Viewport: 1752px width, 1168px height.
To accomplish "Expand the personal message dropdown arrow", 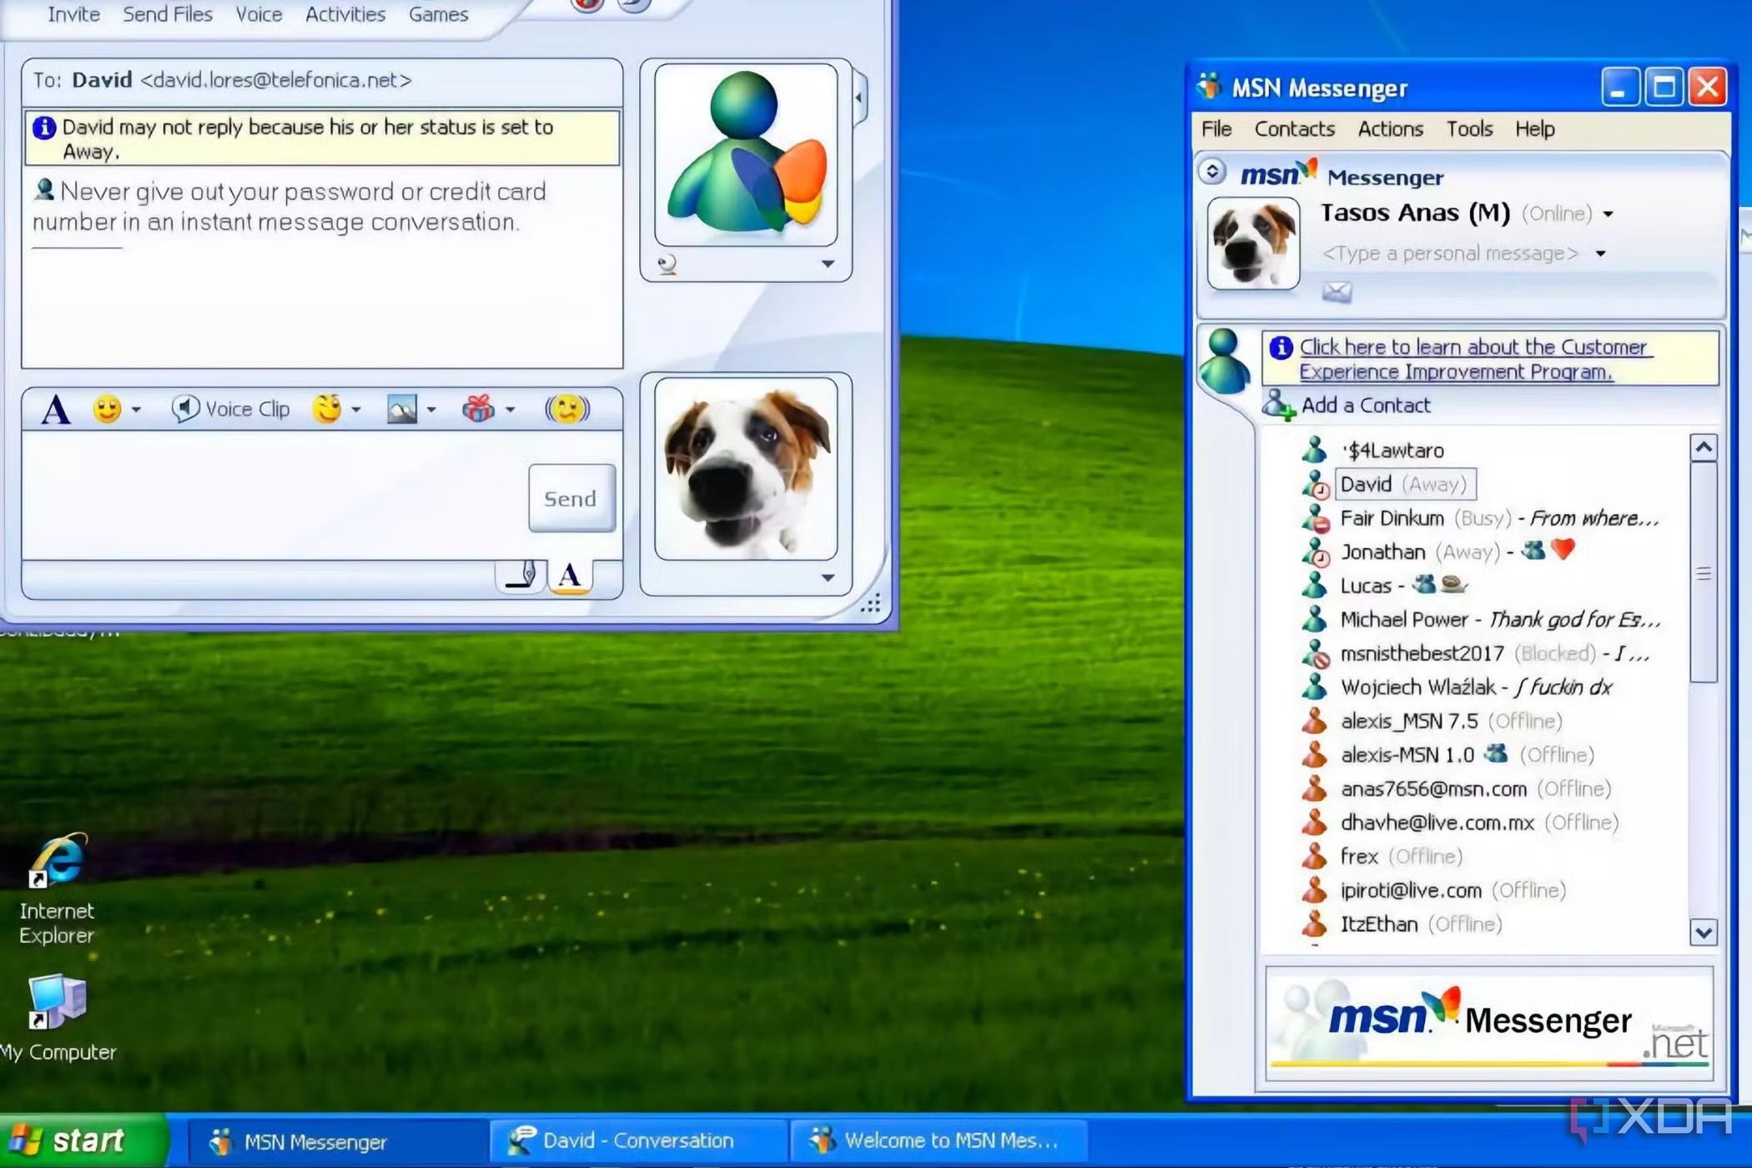I will (1601, 253).
